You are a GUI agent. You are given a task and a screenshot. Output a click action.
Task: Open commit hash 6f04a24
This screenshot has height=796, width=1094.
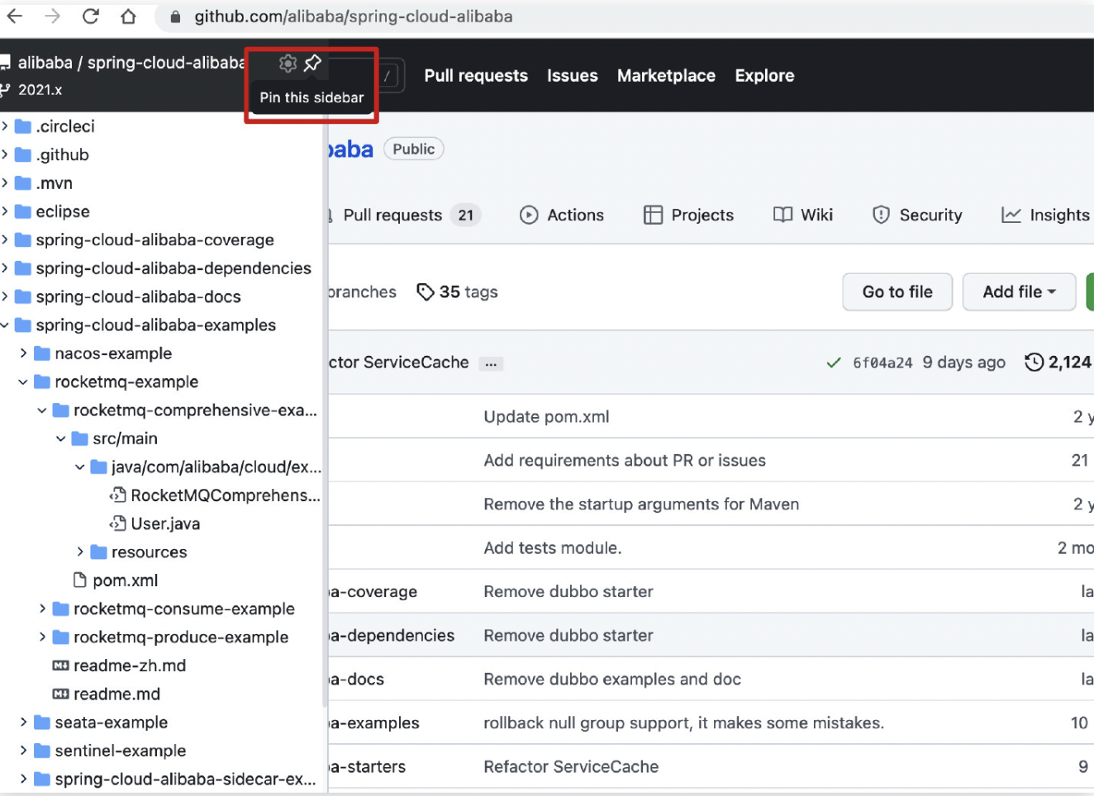coord(882,363)
